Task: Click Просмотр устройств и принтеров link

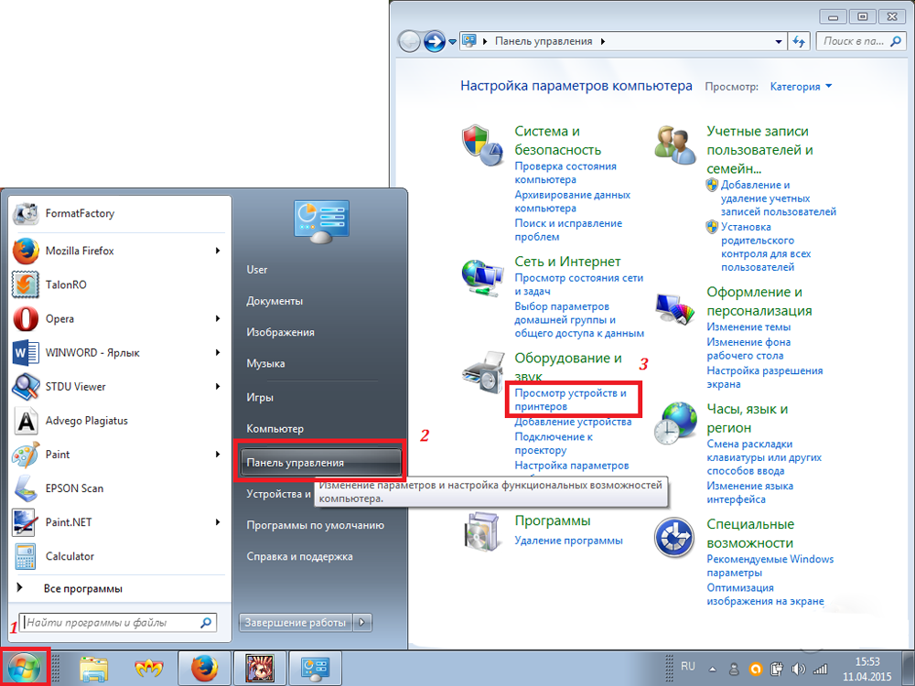Action: [x=571, y=399]
